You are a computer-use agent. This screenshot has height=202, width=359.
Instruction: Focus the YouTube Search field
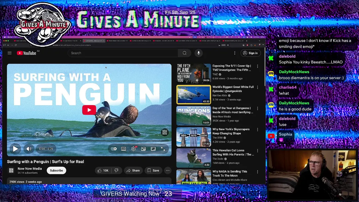(123, 53)
